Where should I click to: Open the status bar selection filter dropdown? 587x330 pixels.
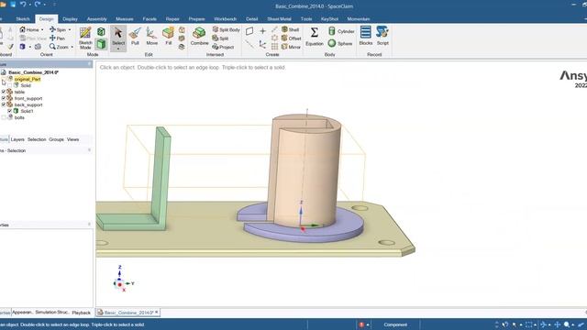coord(520,324)
